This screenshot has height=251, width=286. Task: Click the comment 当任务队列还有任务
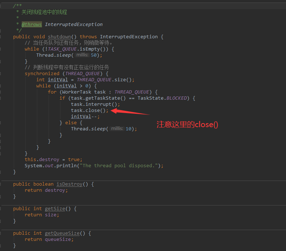tap(68, 43)
